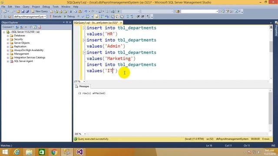The height and width of the screenshot is (156, 278).
Task: Click the New Query button
Action: tap(40, 12)
